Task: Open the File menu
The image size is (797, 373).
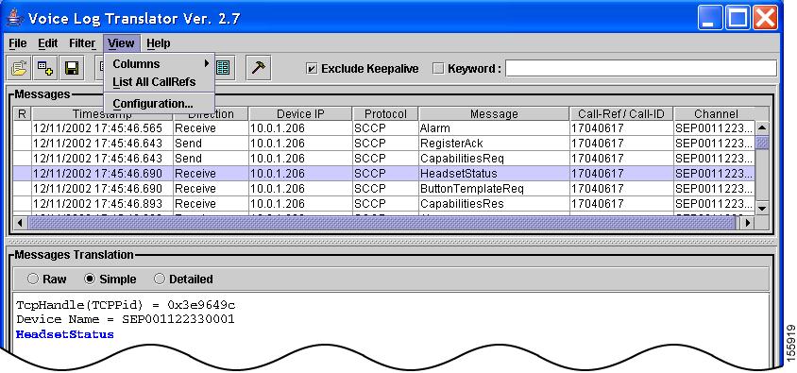Action: pyautogui.click(x=18, y=43)
